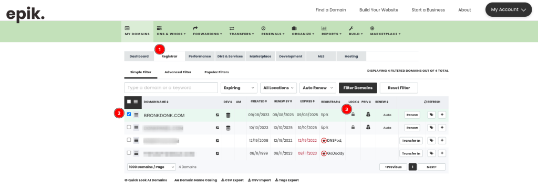Click the lock icon for BRONKDONK.COM
The image size is (538, 192).
click(x=353, y=115)
